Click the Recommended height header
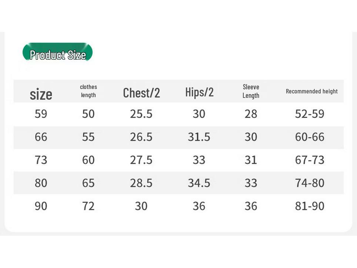 [x=312, y=91]
